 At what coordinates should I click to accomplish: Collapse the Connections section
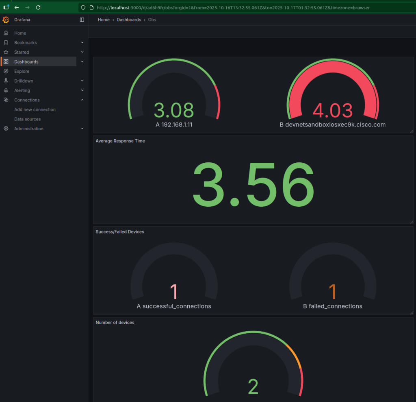pos(82,100)
